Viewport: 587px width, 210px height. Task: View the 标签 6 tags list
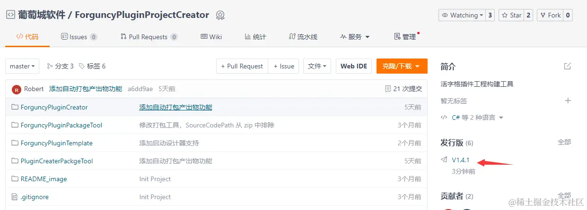(x=92, y=66)
